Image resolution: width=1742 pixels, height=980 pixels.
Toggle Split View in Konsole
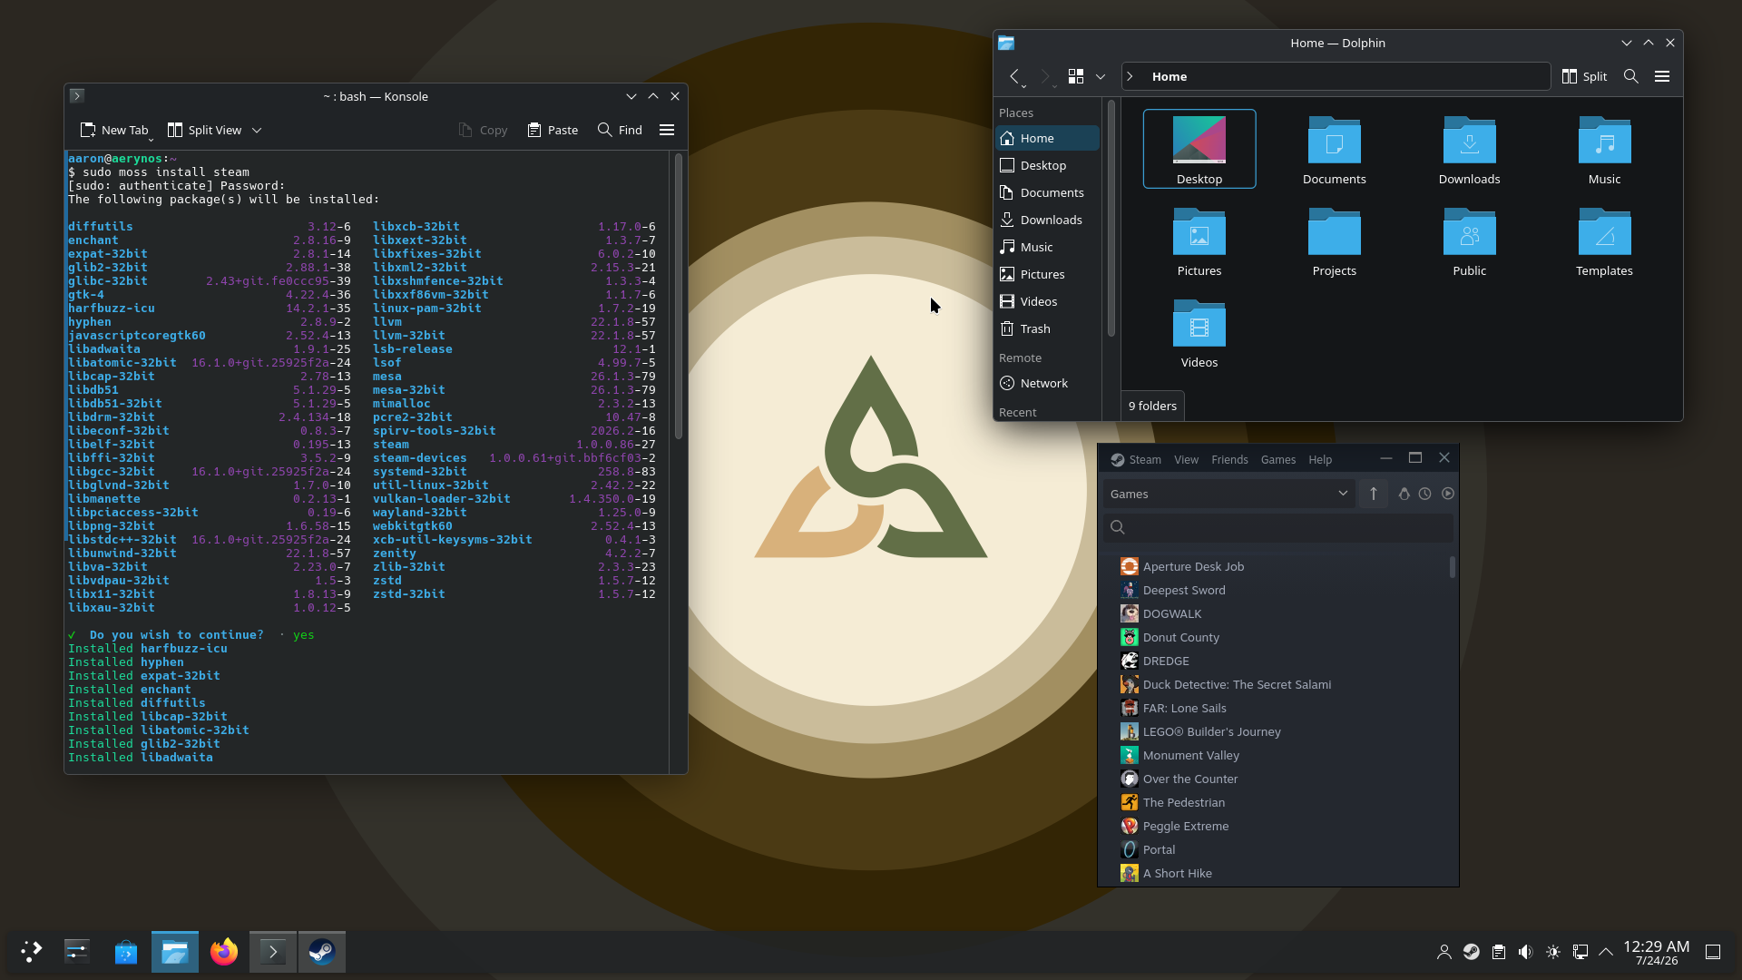(x=205, y=130)
